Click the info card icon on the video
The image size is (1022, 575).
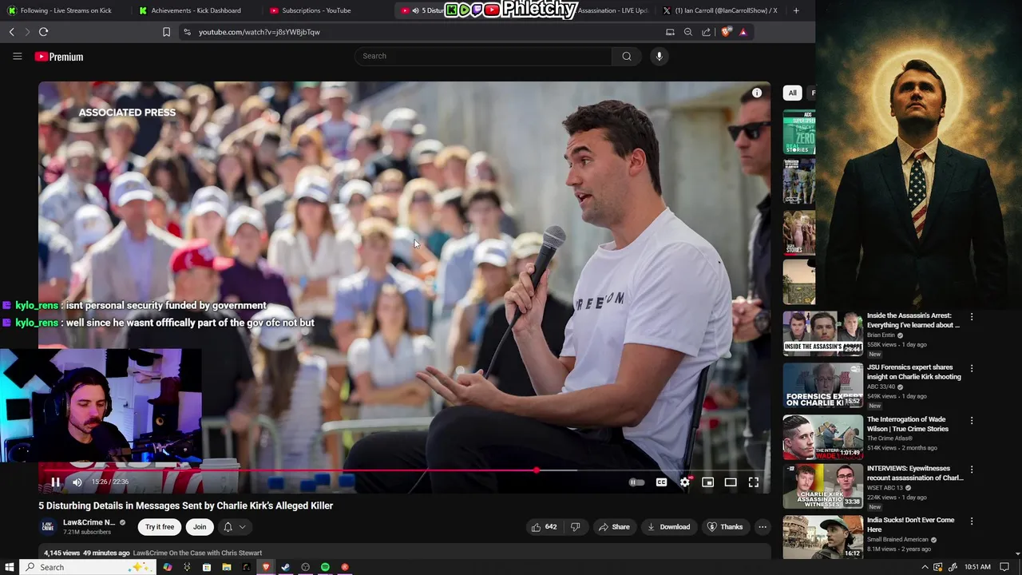click(757, 93)
